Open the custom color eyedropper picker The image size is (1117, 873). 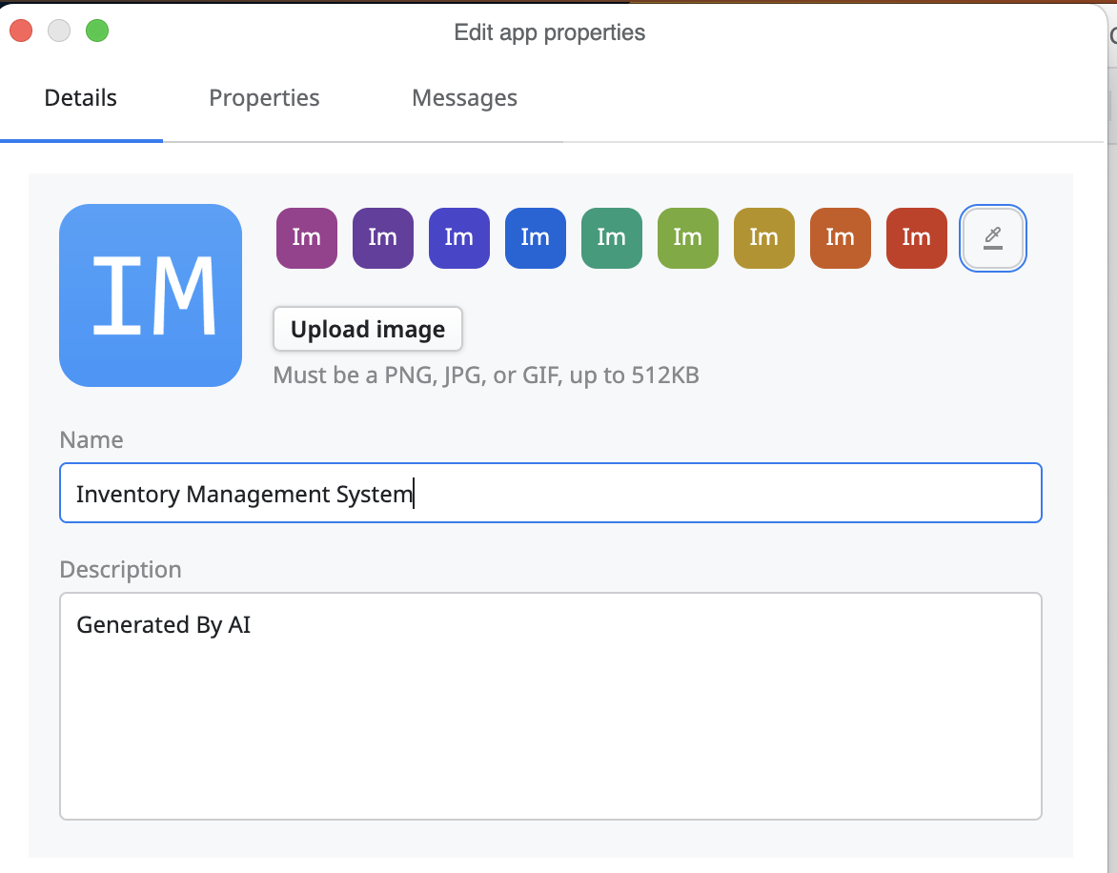pyautogui.click(x=992, y=238)
